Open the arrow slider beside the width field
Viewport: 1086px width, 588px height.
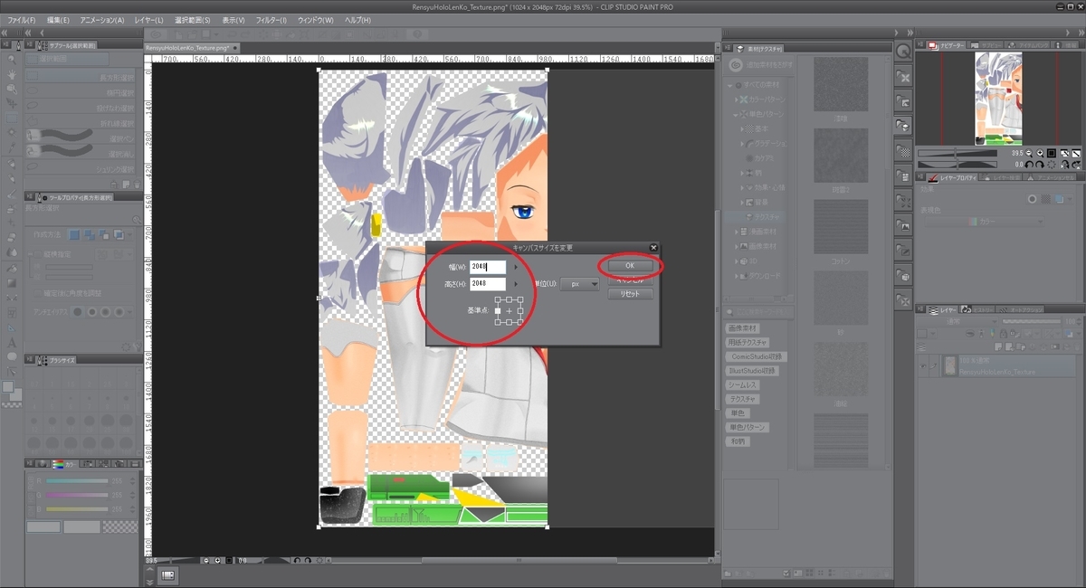(516, 267)
